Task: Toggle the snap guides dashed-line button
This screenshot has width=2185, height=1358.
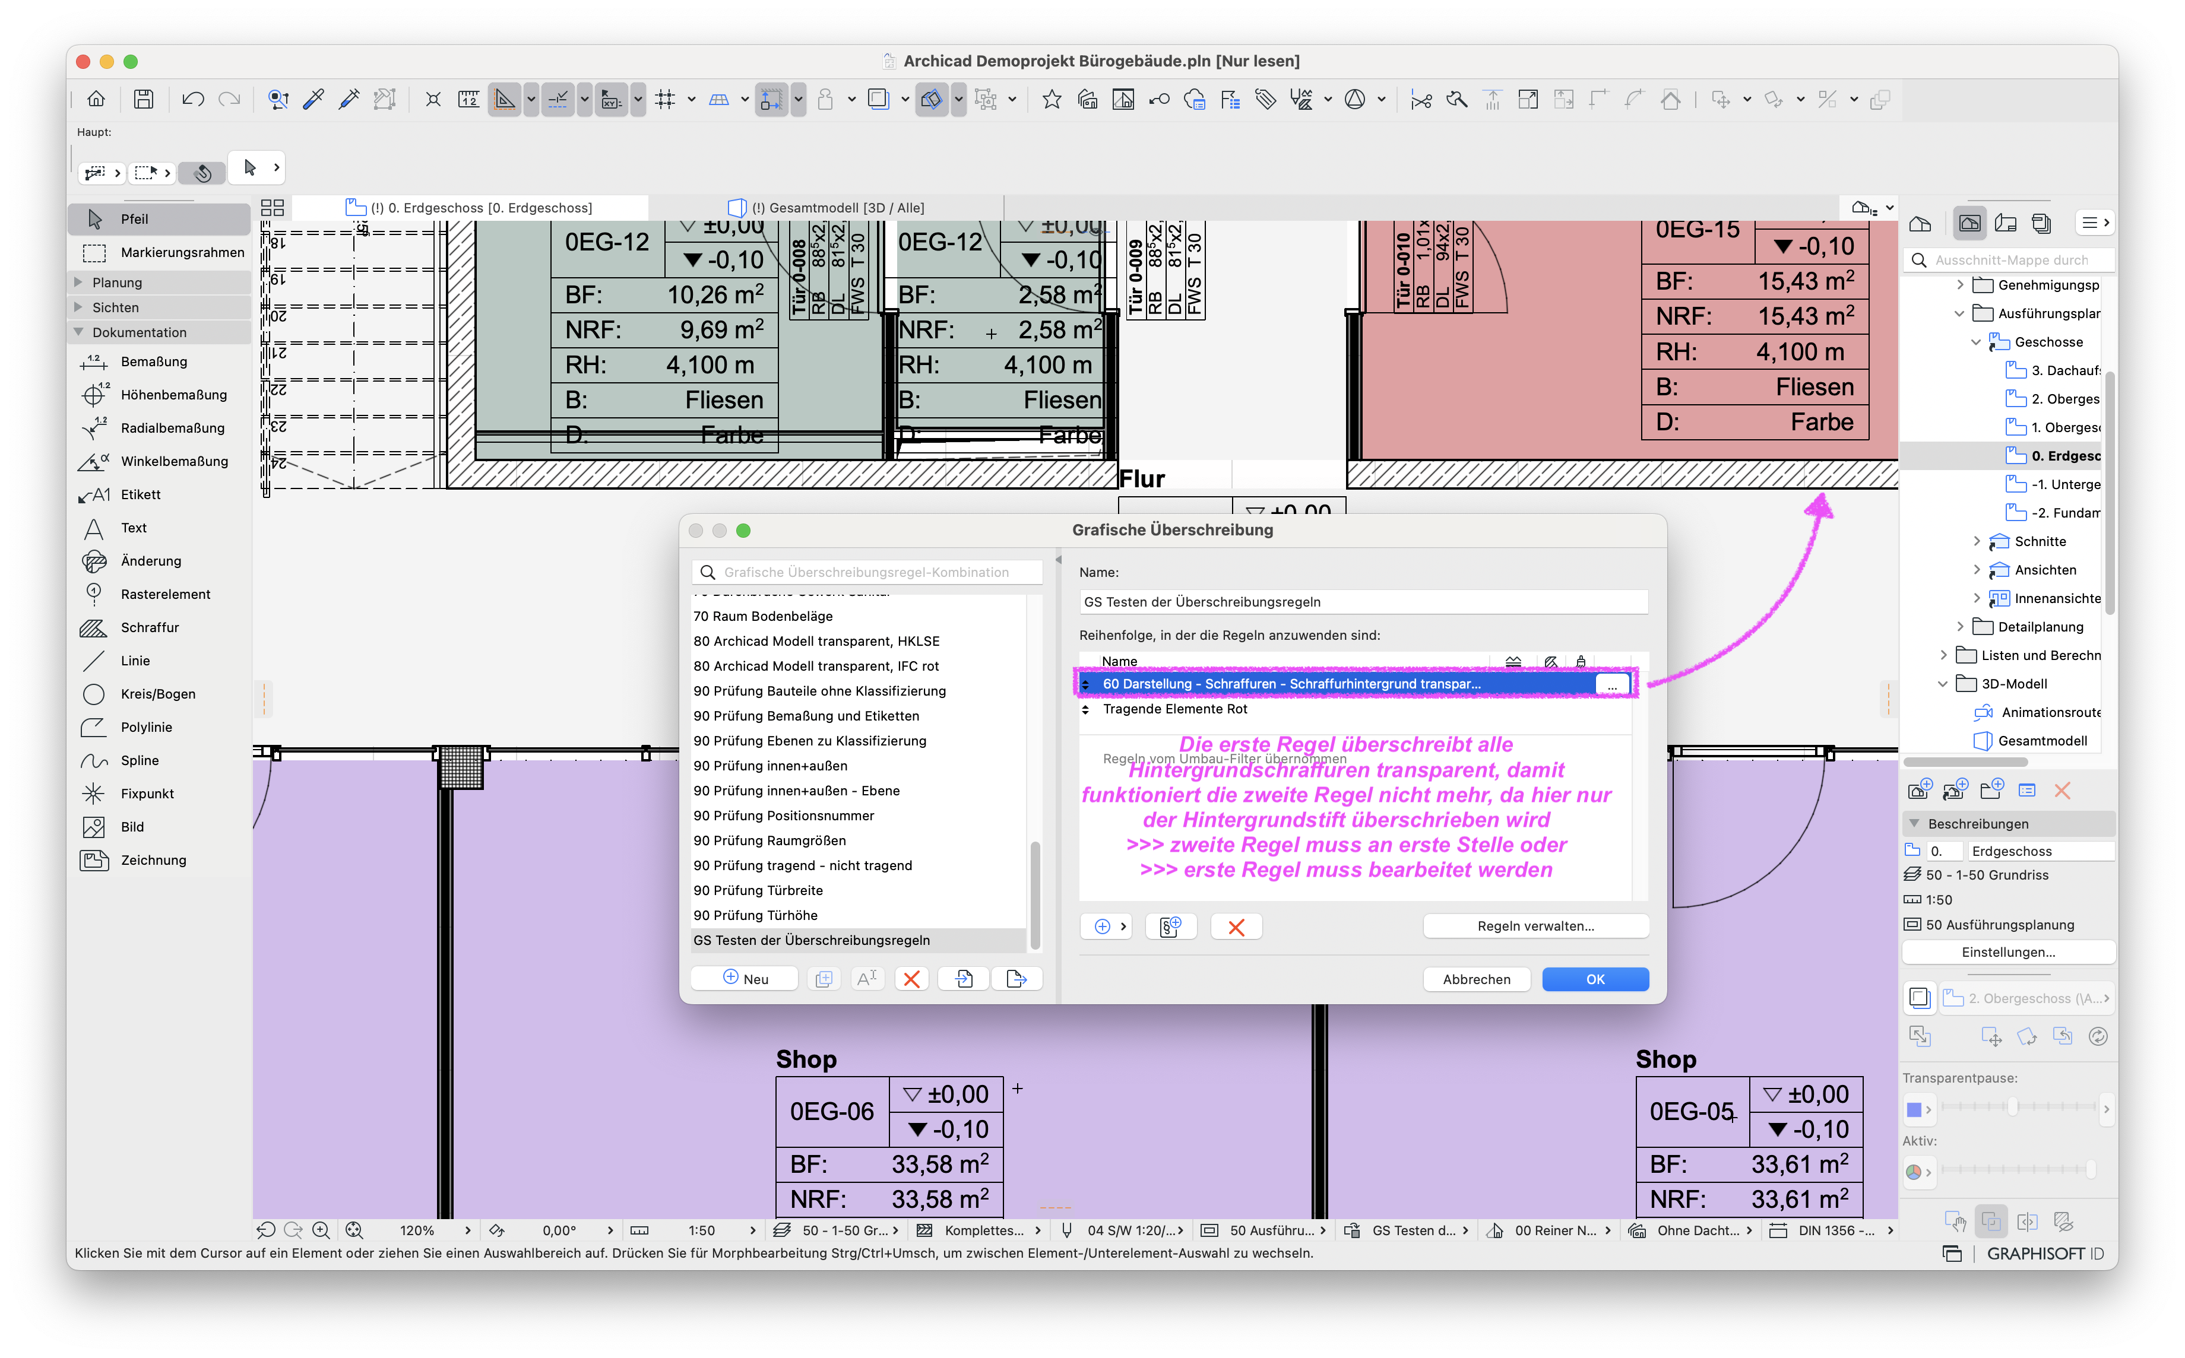Action: tap(558, 99)
